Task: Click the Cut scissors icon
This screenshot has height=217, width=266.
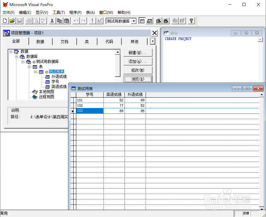Action: [x=52, y=21]
